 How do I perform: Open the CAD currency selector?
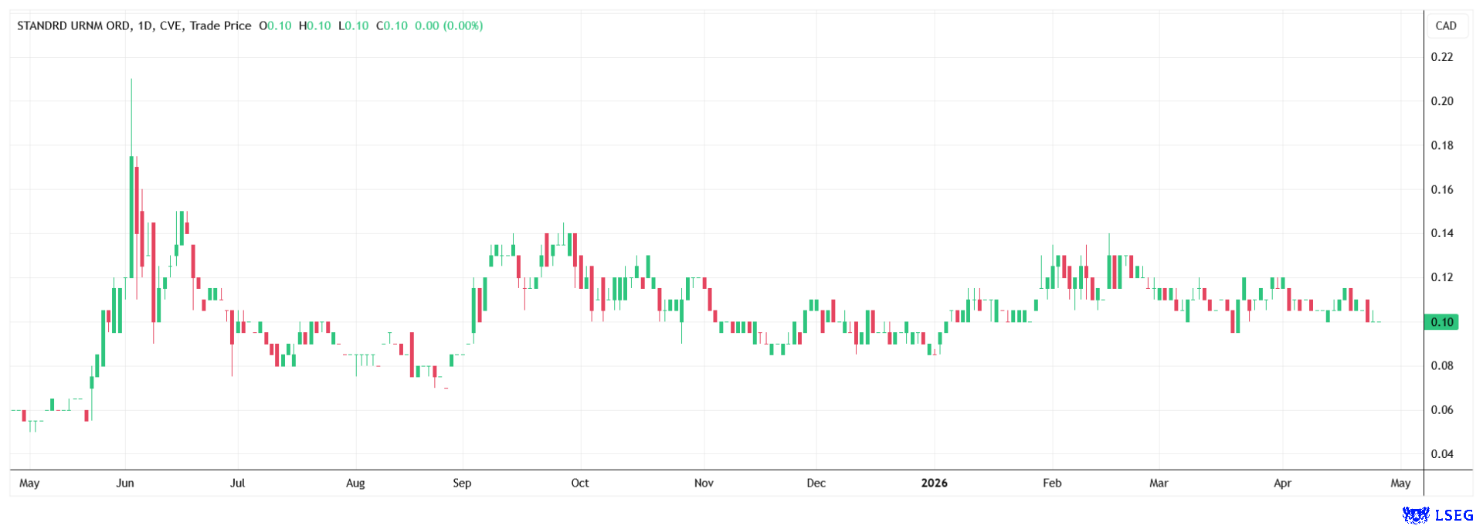point(1446,25)
